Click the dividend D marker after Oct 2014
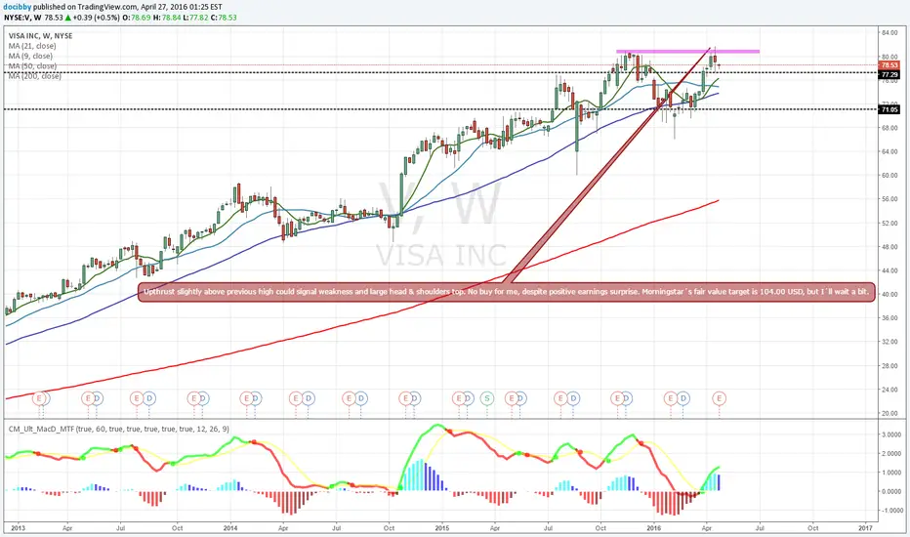The image size is (910, 537). tap(414, 398)
